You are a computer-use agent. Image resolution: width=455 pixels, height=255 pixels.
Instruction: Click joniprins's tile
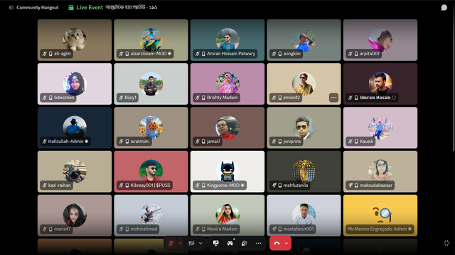[x=304, y=127]
